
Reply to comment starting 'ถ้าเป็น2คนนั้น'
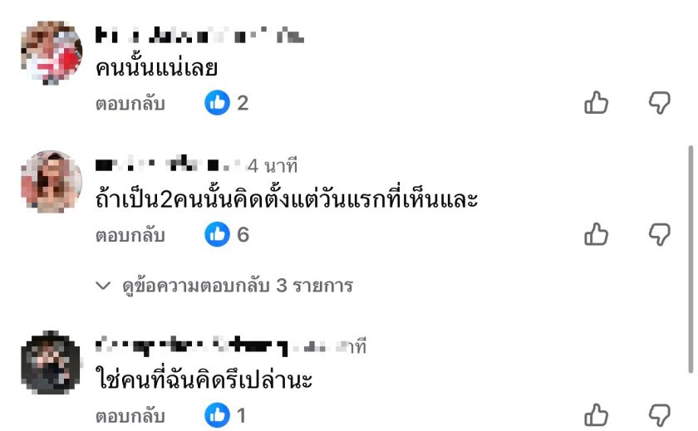130,235
